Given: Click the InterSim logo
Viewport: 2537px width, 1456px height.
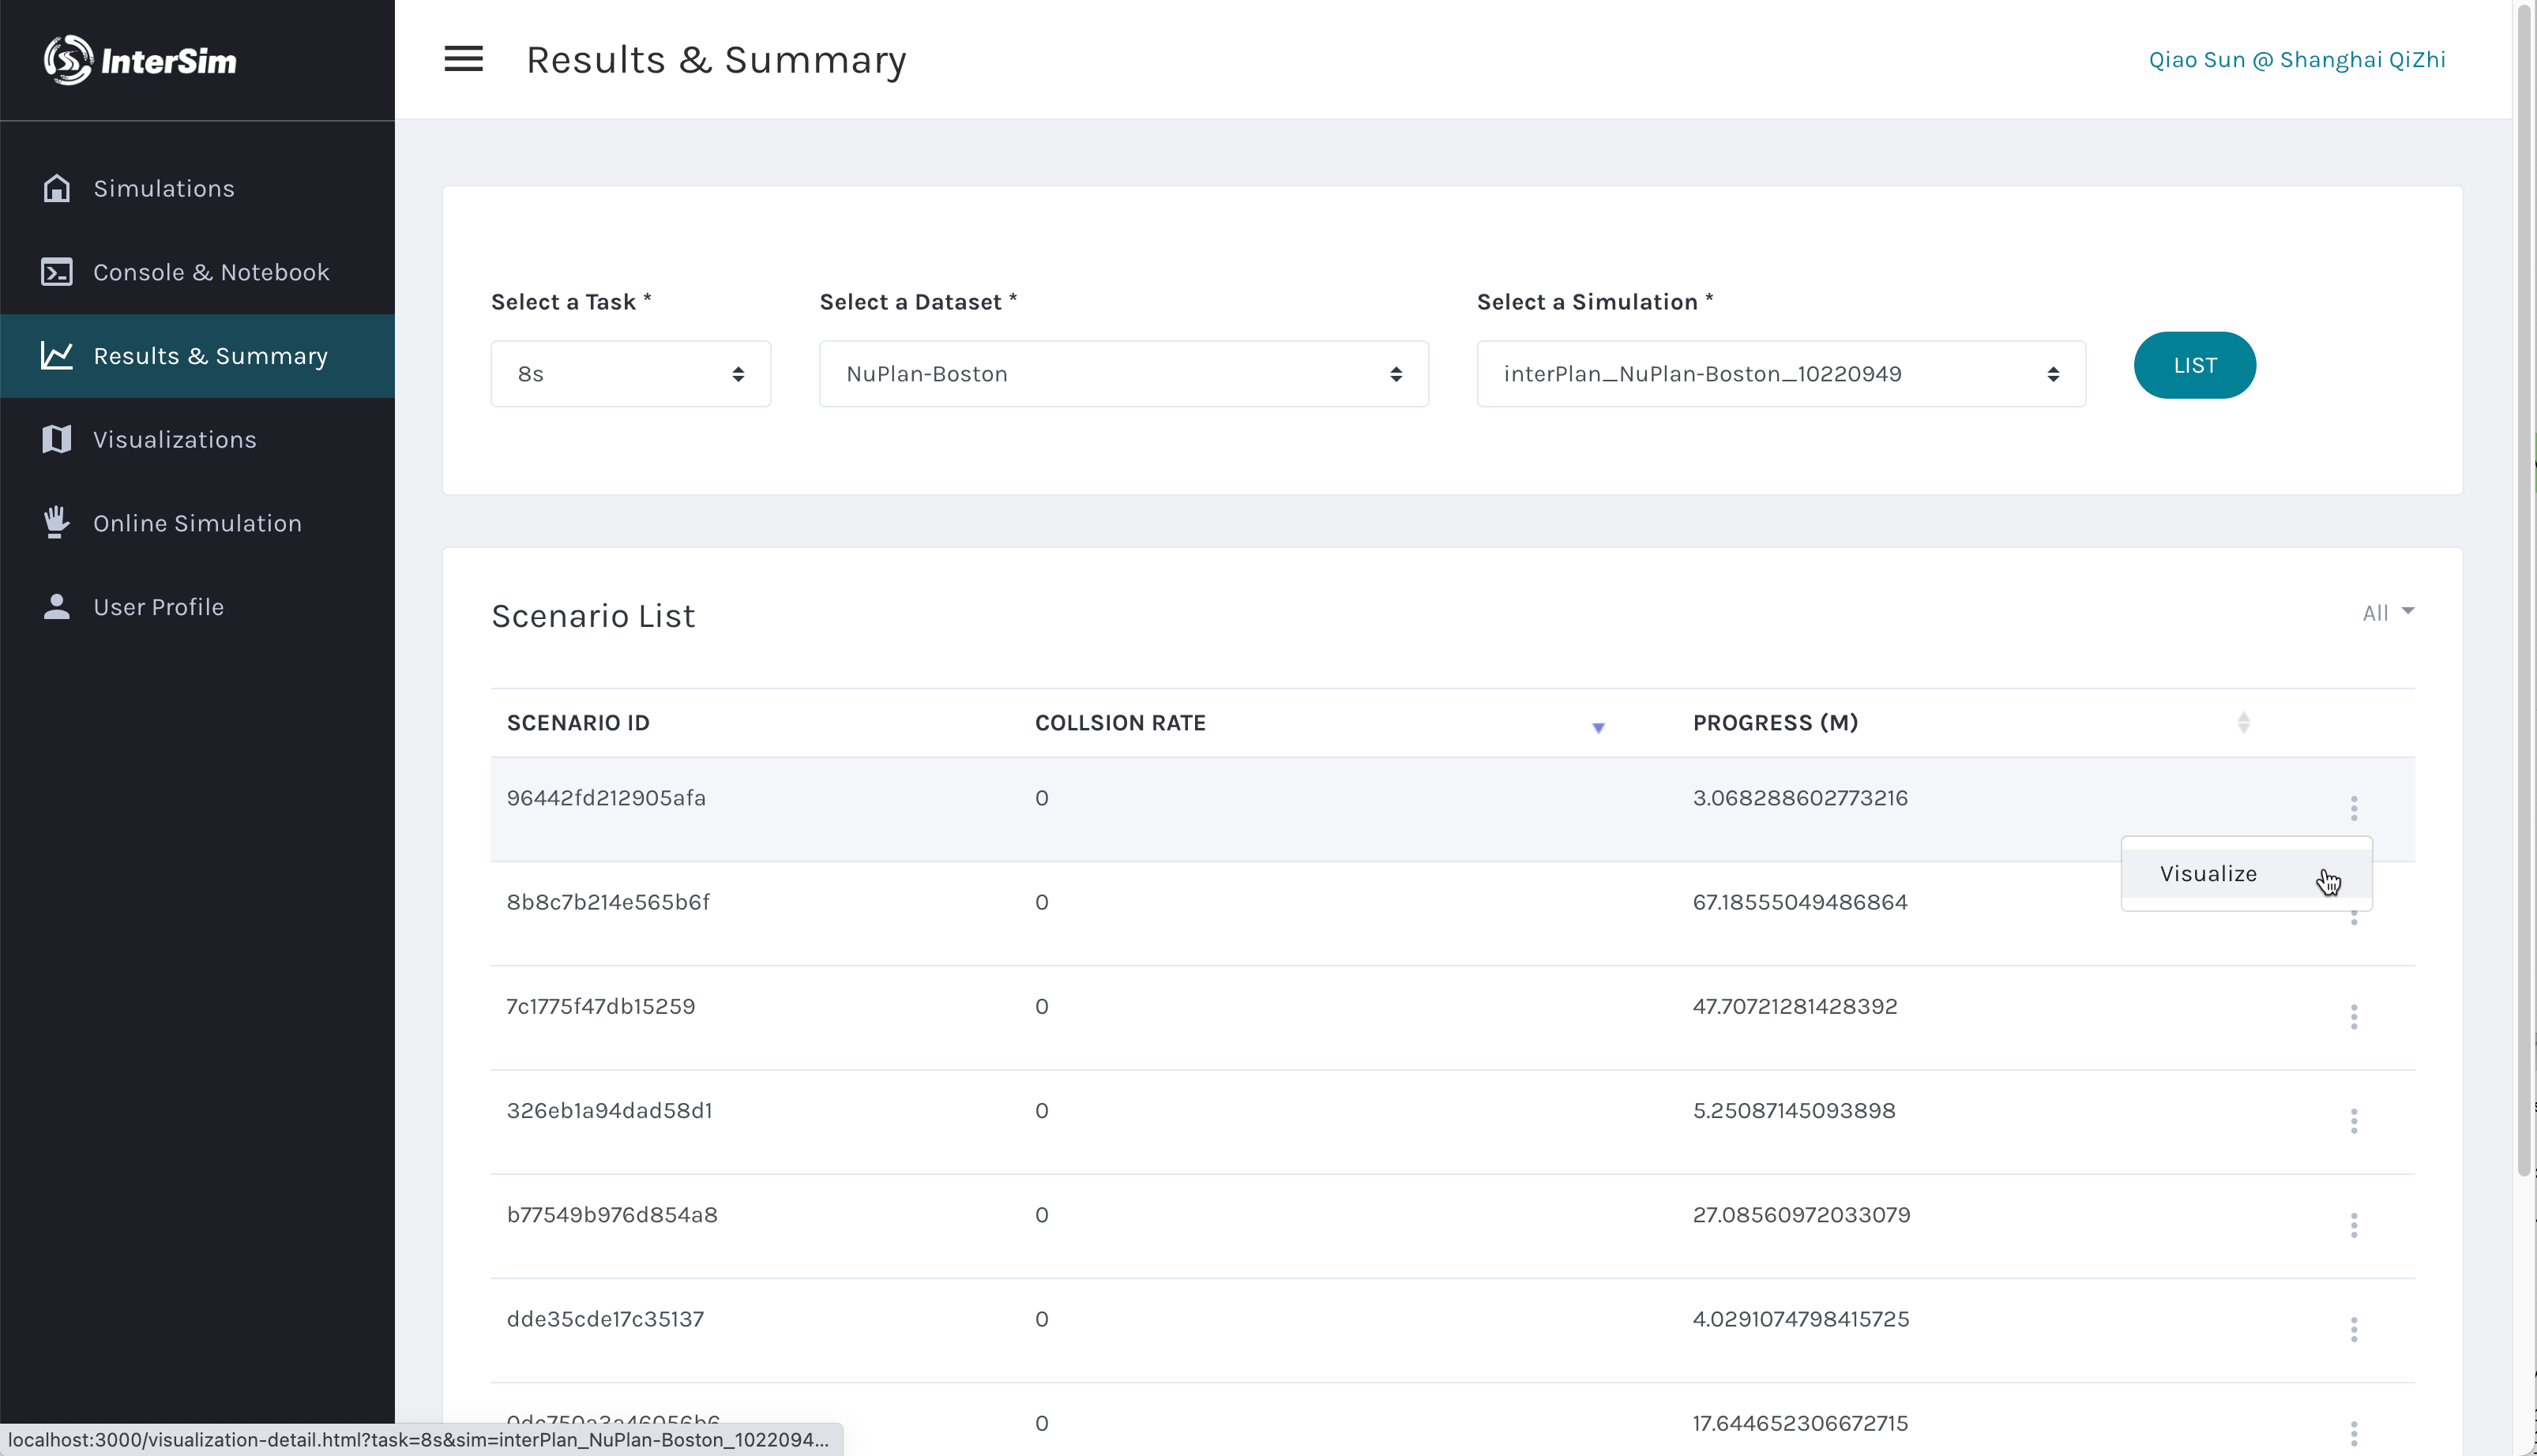Looking at the screenshot, I should pos(140,60).
